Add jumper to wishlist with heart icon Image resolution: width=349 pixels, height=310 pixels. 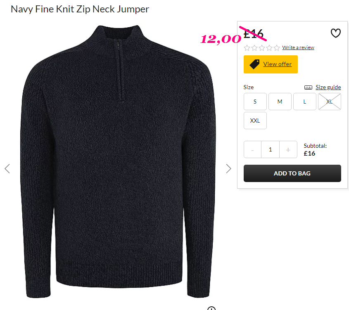click(x=335, y=33)
